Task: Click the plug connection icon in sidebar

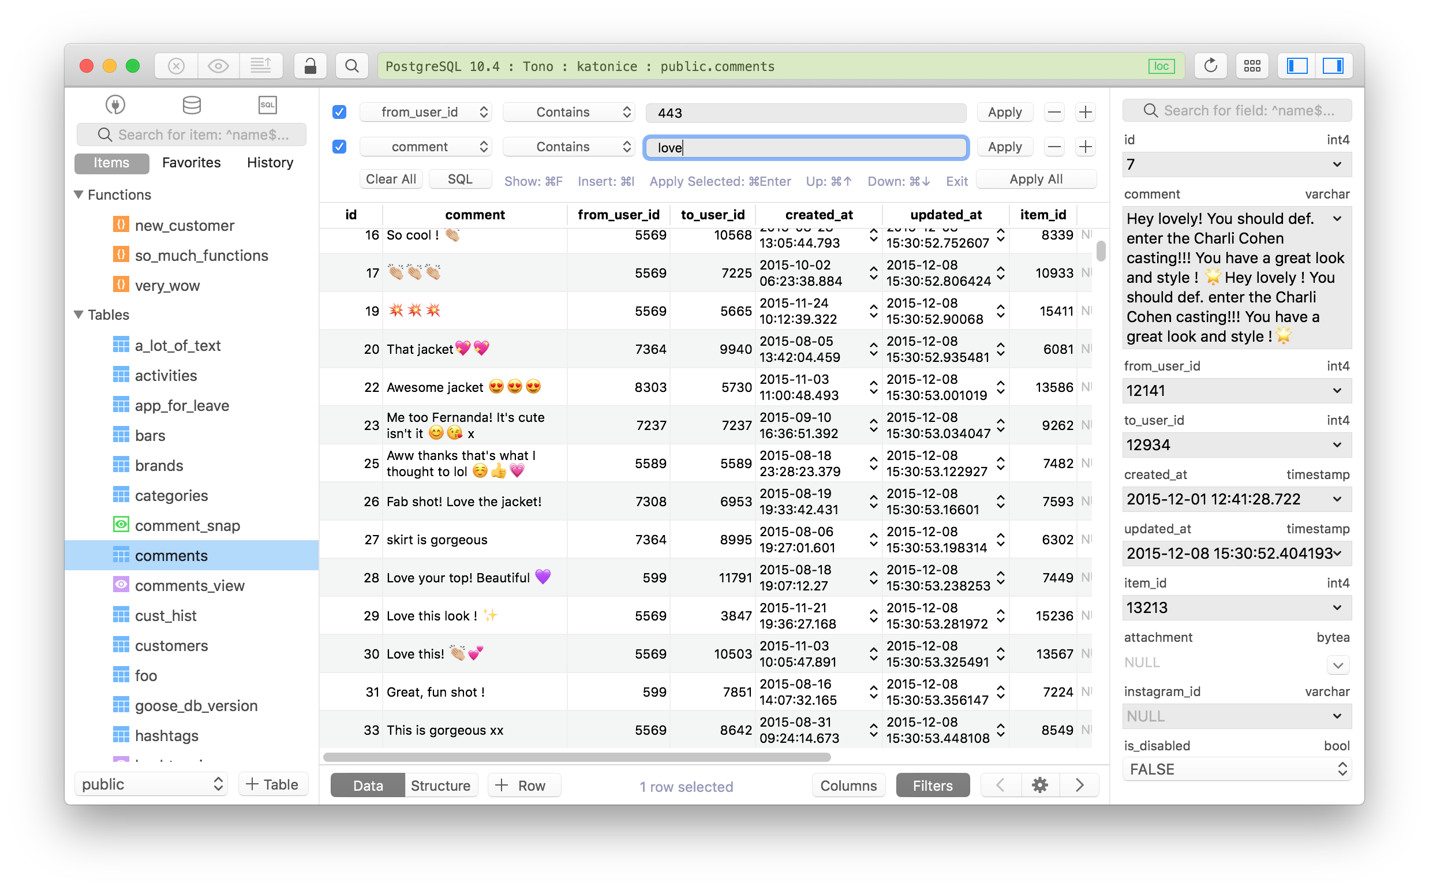Action: click(115, 104)
